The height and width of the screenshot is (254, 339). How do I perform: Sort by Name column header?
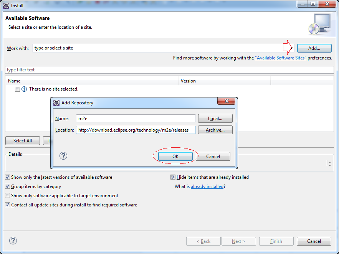click(92, 81)
